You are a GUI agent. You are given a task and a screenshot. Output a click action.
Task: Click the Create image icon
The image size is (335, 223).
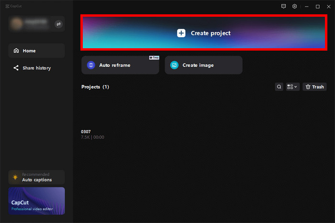point(175,65)
